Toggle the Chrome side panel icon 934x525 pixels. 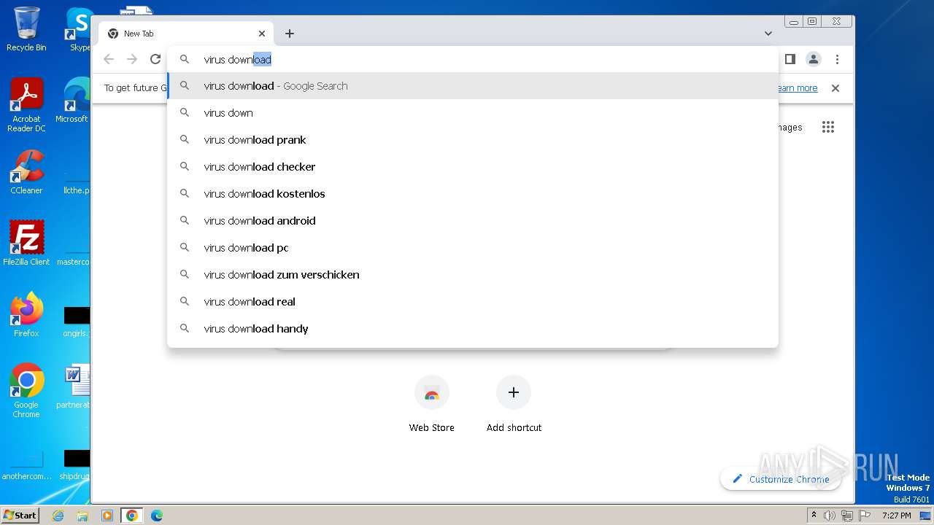790,60
